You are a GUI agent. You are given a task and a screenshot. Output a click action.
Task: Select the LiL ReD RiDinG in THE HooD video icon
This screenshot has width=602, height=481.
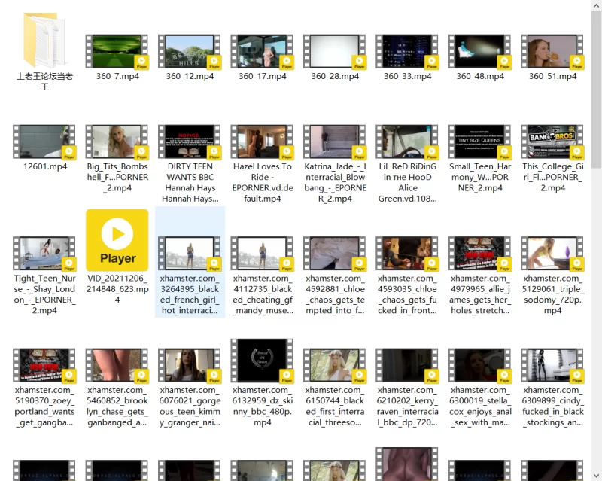click(407, 142)
